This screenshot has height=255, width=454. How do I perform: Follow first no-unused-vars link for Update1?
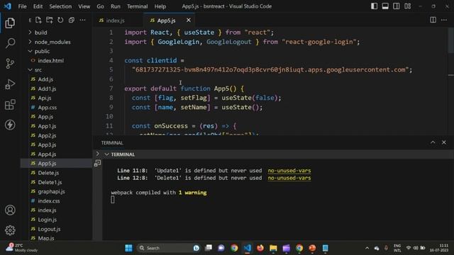[289, 171]
